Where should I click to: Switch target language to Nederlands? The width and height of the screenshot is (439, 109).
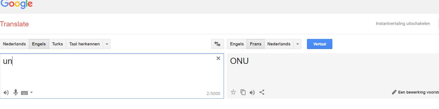point(279,44)
